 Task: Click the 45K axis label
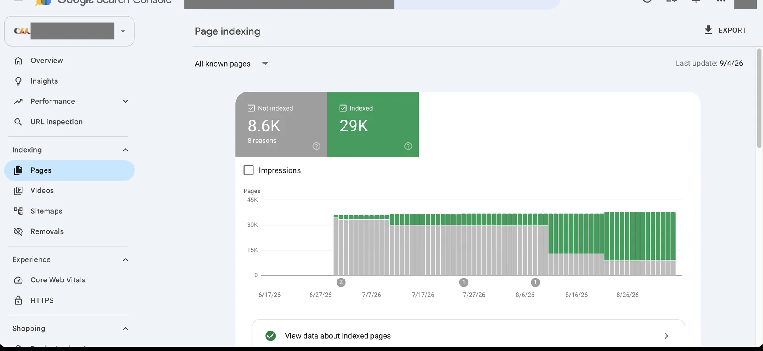[252, 200]
